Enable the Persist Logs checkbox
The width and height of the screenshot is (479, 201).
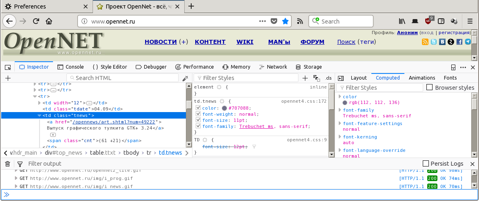tap(426, 164)
